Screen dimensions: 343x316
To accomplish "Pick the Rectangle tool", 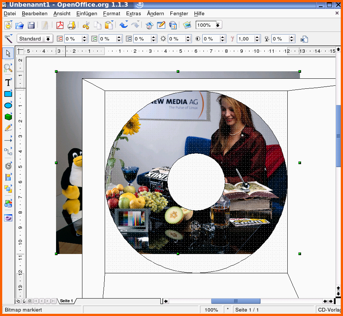I will [x=8, y=94].
